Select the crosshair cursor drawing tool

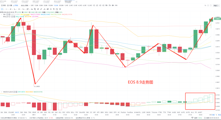pyautogui.click(x=2, y=9)
